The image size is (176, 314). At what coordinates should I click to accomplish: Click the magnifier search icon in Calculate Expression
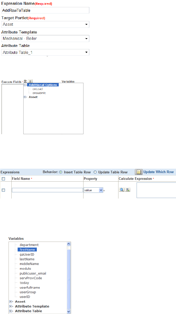click(x=122, y=190)
